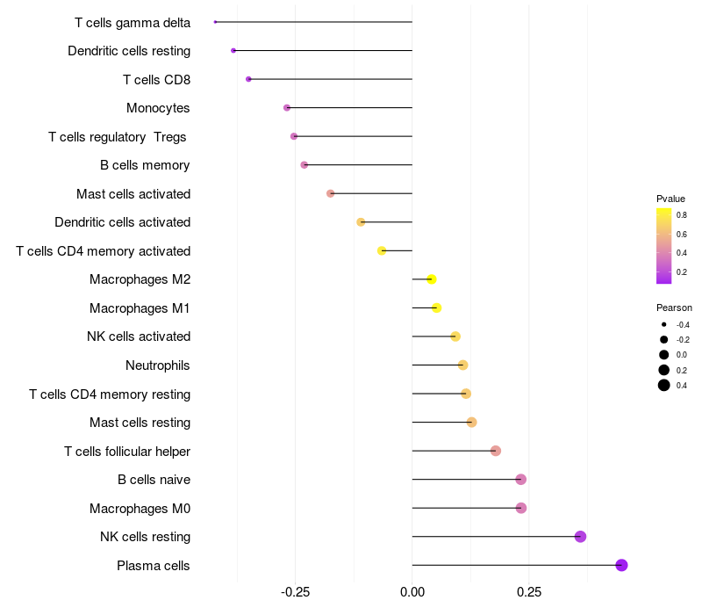Click the Macrophages M1 yellow dot
Screen dimensions: 702x615
(x=437, y=308)
